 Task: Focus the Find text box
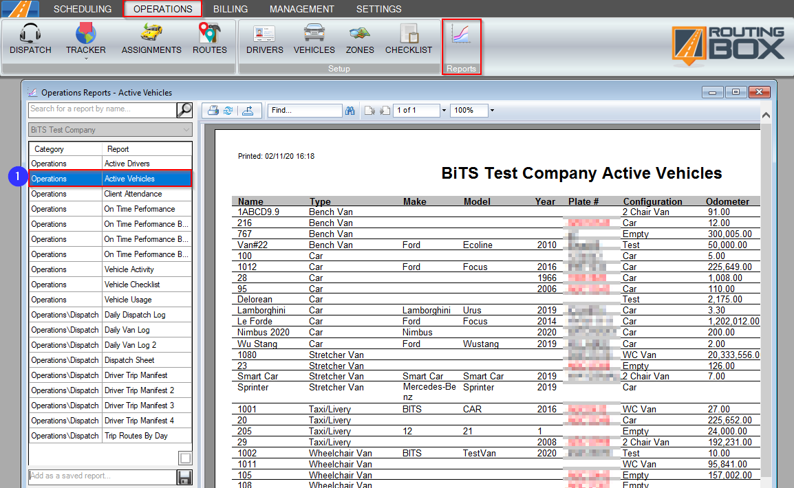click(x=305, y=110)
